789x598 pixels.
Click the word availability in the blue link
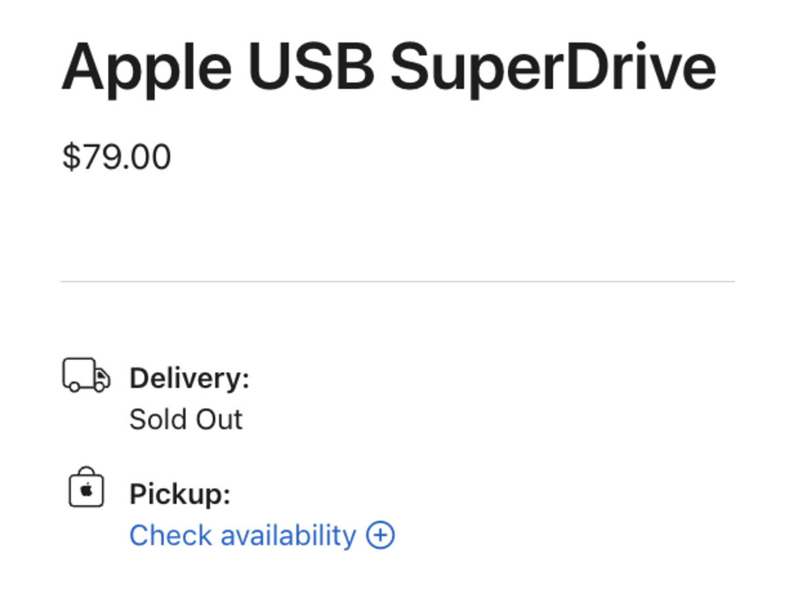pyautogui.click(x=288, y=535)
